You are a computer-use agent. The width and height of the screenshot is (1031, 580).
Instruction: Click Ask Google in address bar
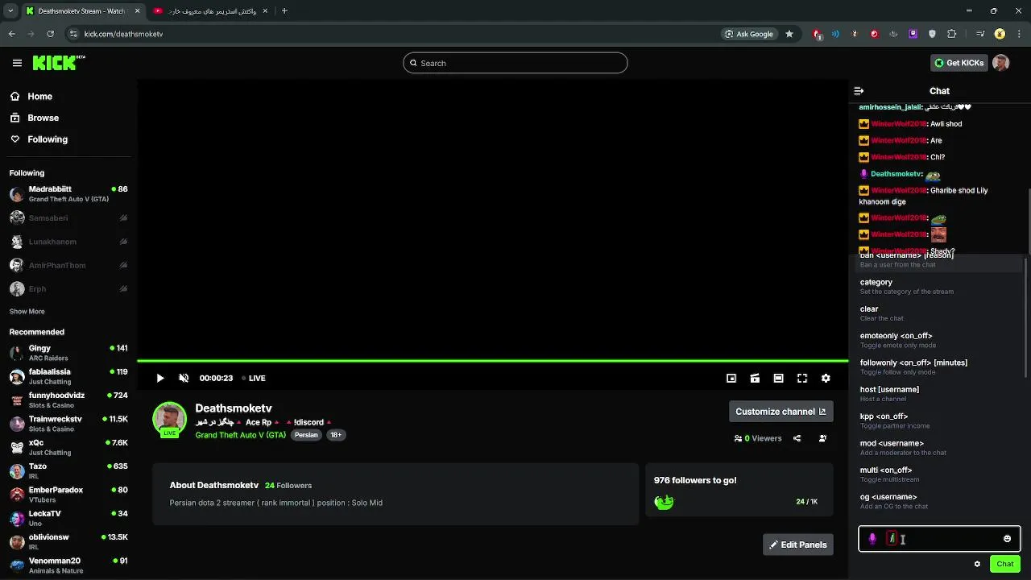click(749, 34)
